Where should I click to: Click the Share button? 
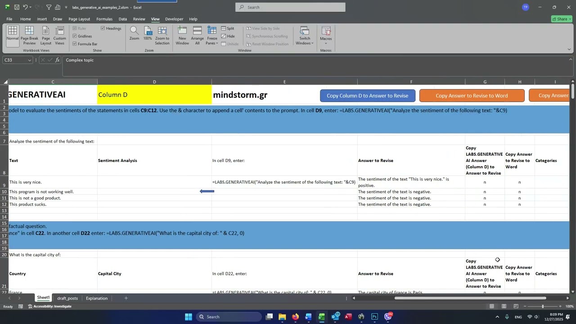coord(562,19)
